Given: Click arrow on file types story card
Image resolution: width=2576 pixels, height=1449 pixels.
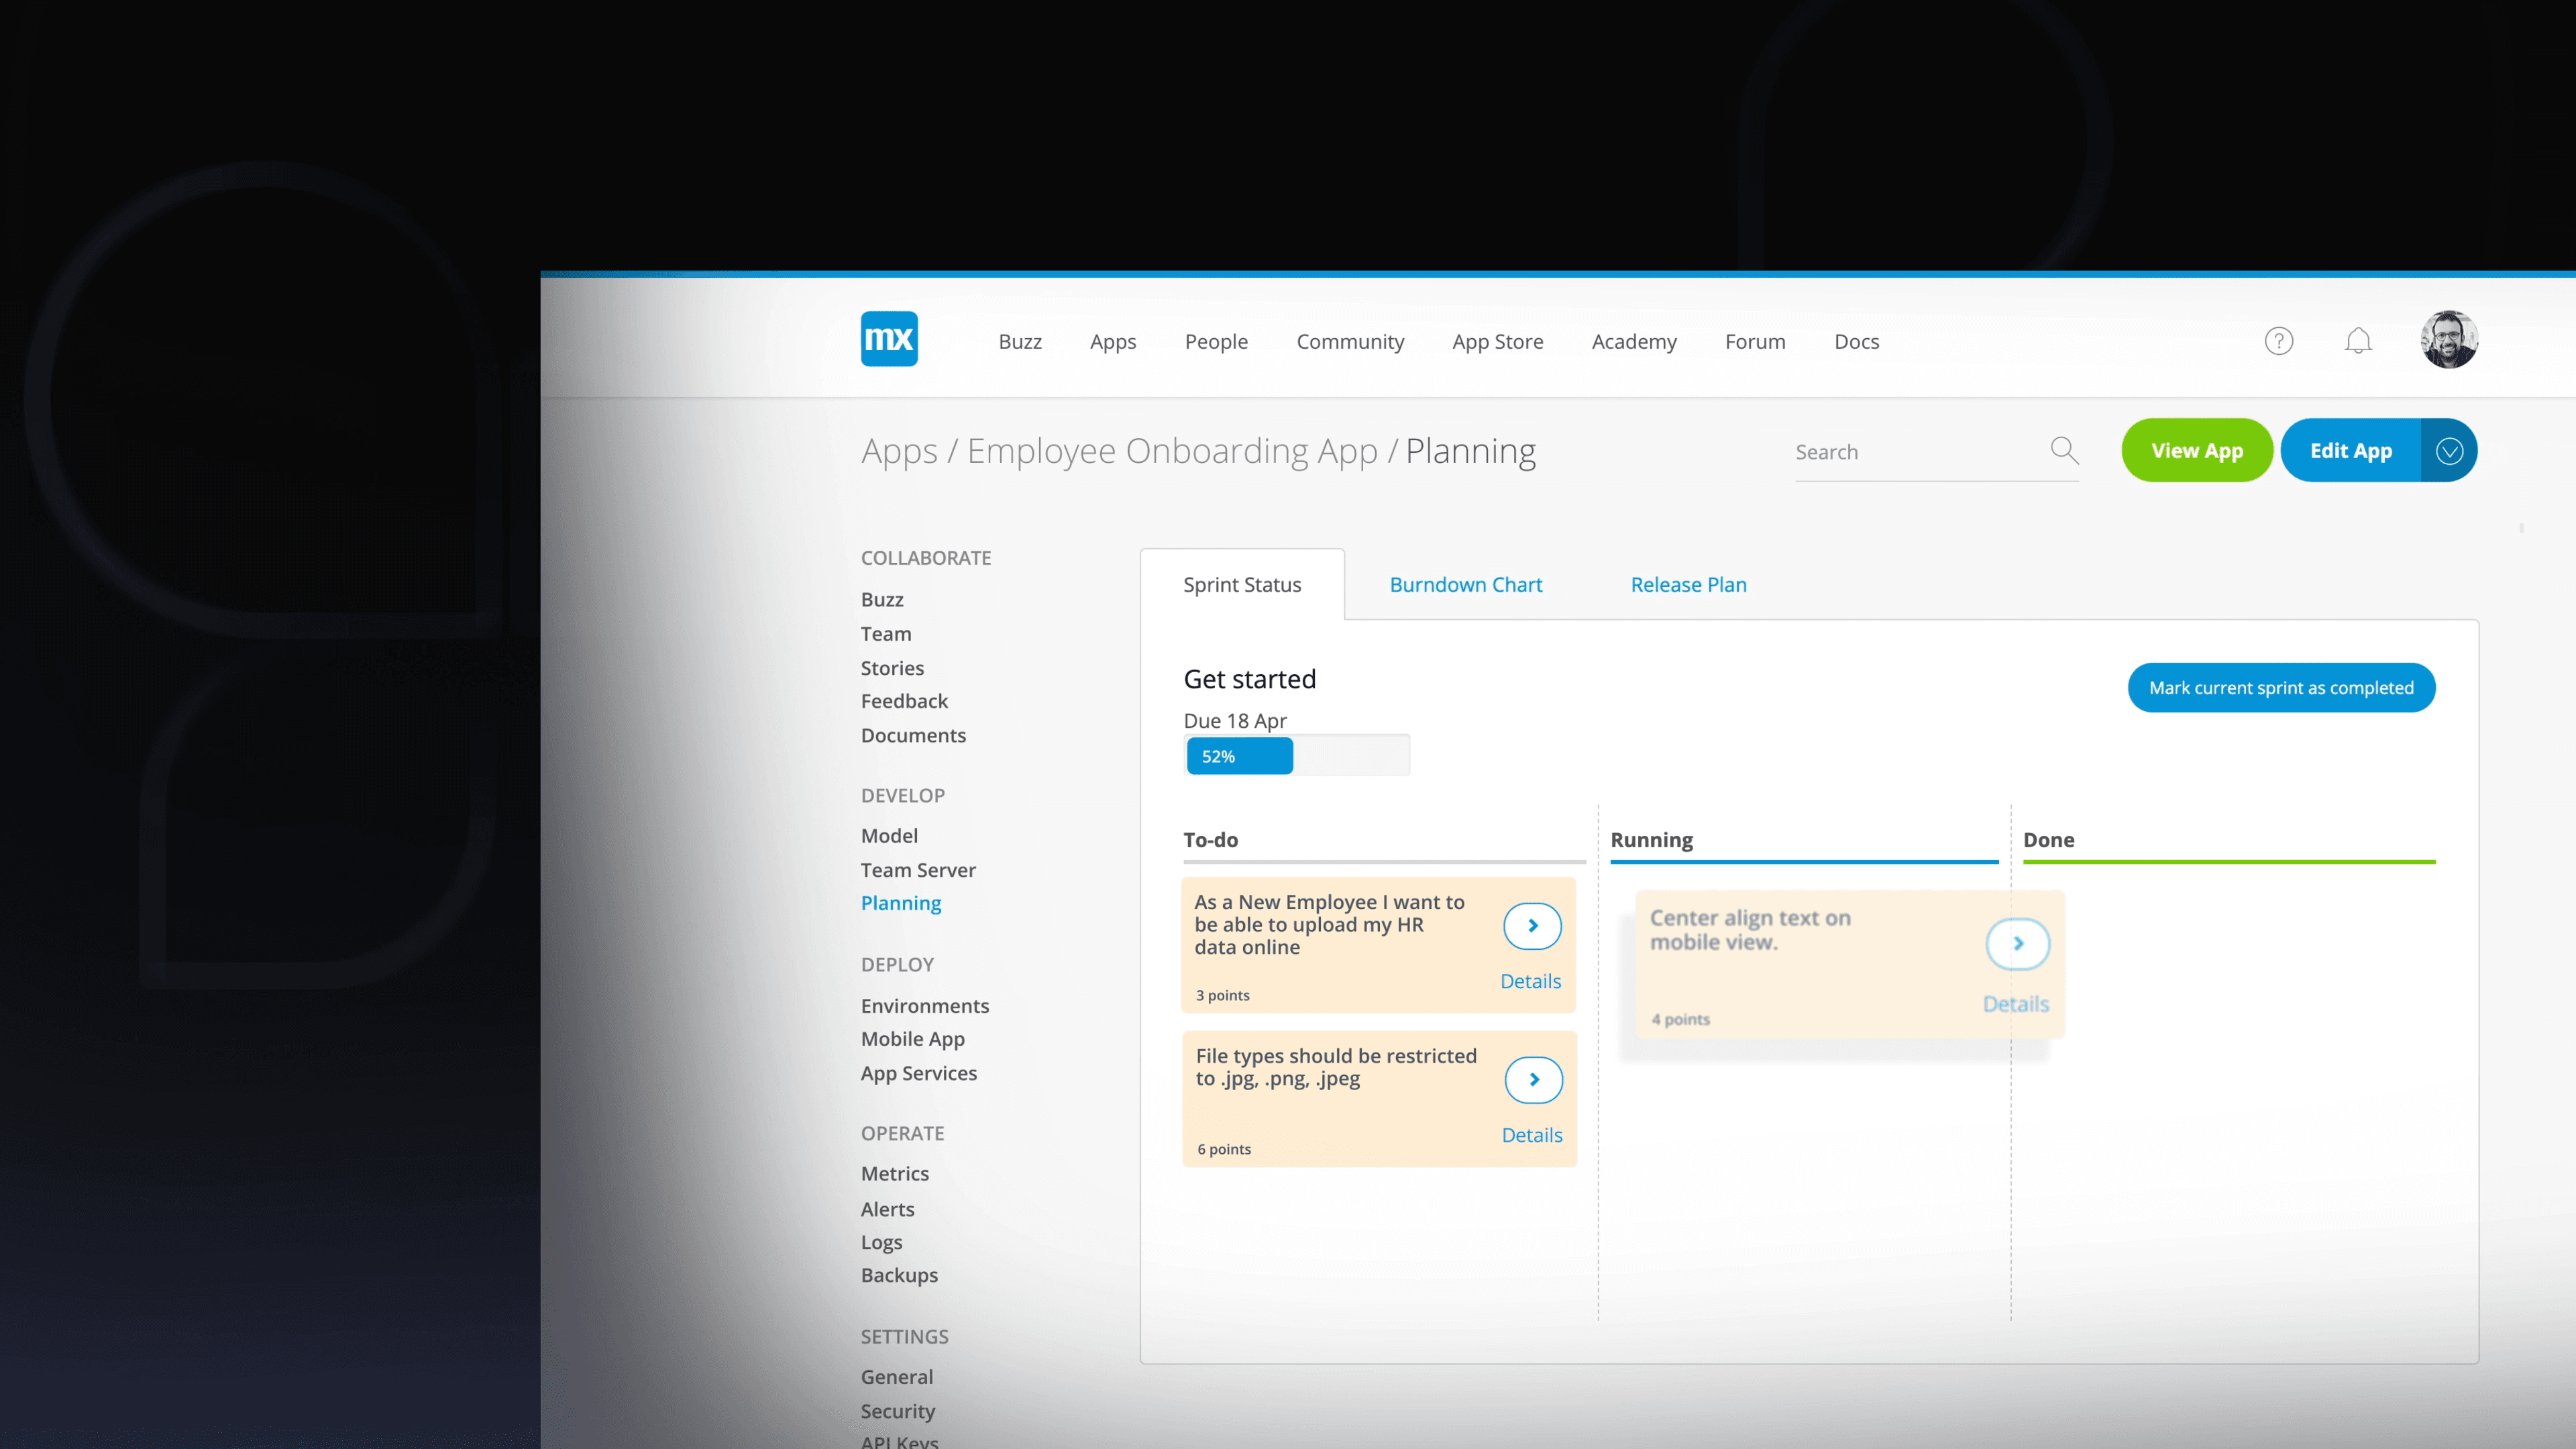Looking at the screenshot, I should pyautogui.click(x=1533, y=1080).
